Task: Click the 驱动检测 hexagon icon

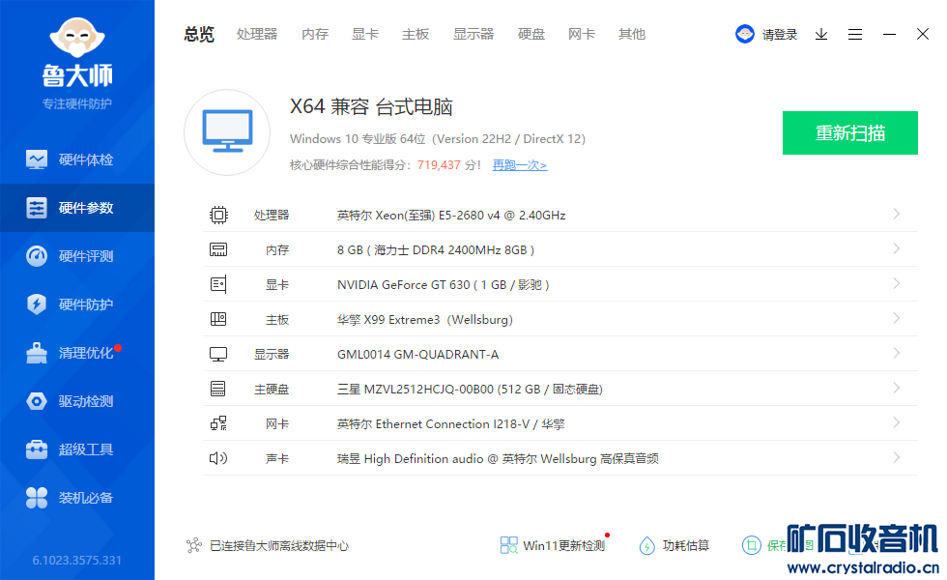Action: [x=37, y=401]
